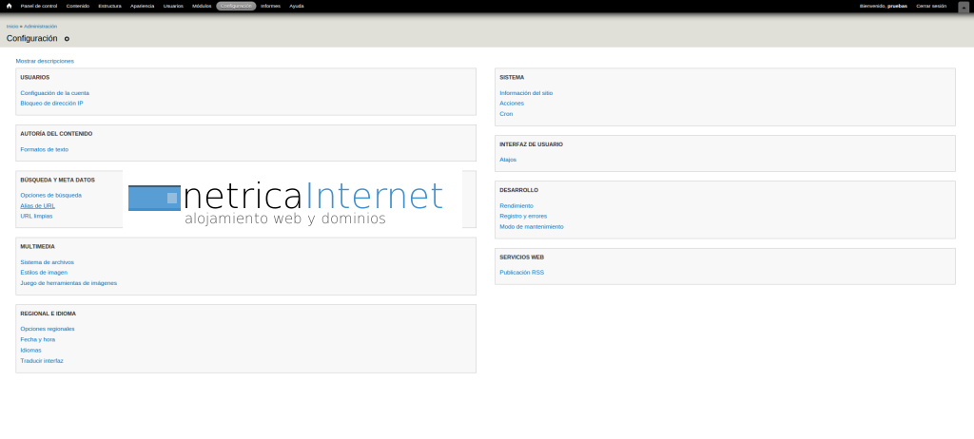Screen dimensions: 974x439
Task: Open the Formatos de texto link
Action: pyautogui.click(x=44, y=149)
